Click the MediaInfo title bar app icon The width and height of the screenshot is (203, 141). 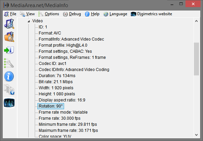6,5
